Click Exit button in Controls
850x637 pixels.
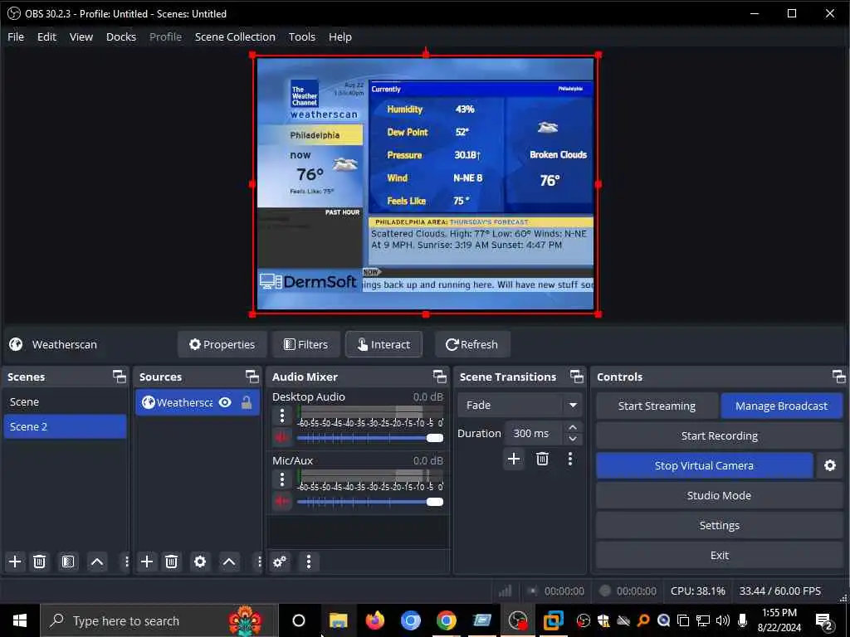pyautogui.click(x=720, y=555)
